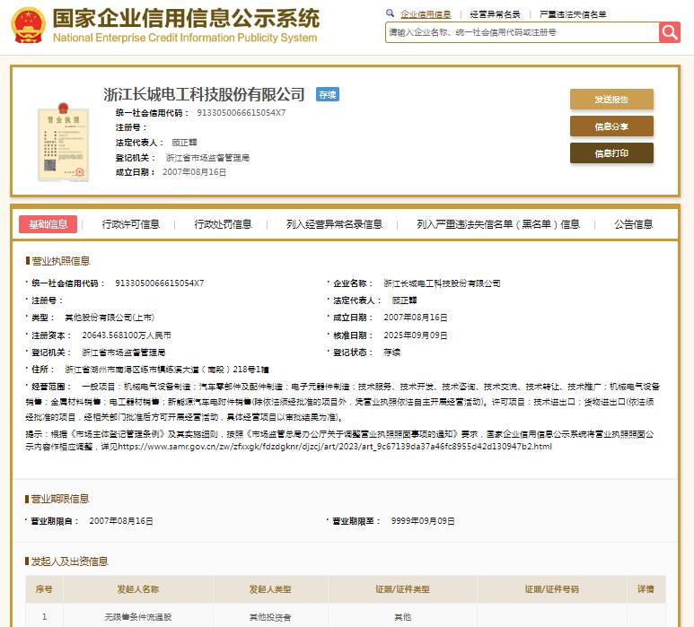Click the header founding date 2007年08月16日

click(x=194, y=172)
